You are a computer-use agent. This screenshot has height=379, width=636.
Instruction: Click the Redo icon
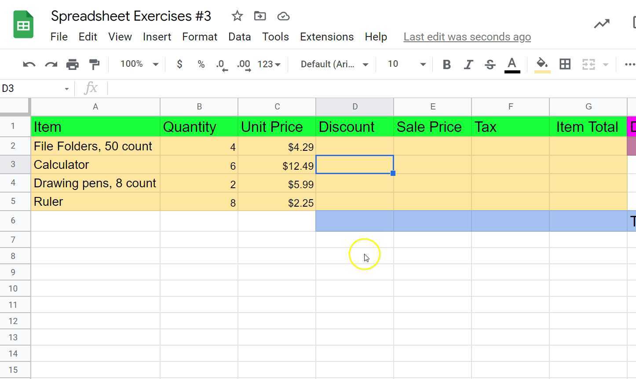[51, 64]
